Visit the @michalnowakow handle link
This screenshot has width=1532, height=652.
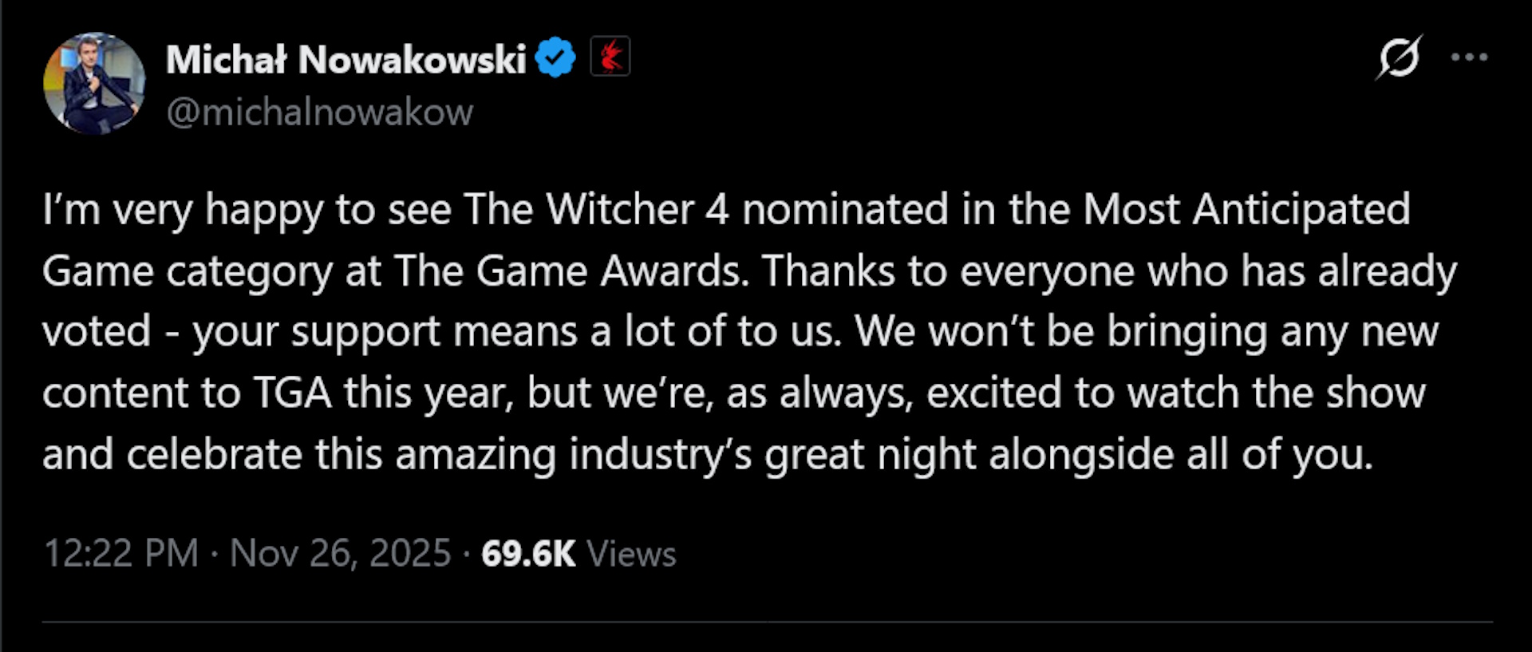pyautogui.click(x=319, y=112)
